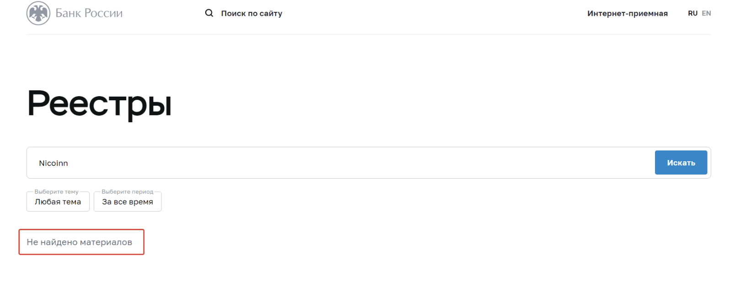Click the Bank of Russia eagle emblem
The image size is (735, 289).
point(38,13)
